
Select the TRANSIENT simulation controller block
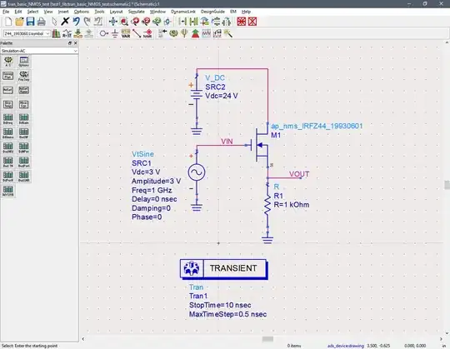tap(223, 269)
